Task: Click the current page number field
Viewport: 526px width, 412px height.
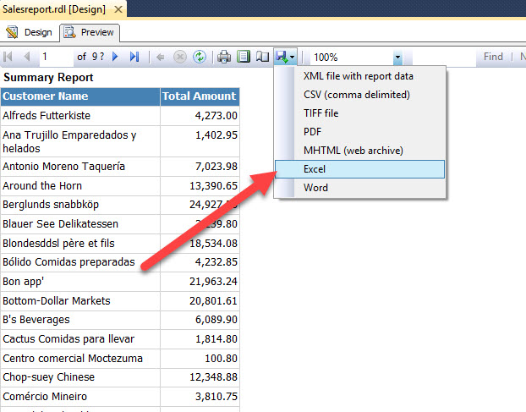Action: click(55, 57)
